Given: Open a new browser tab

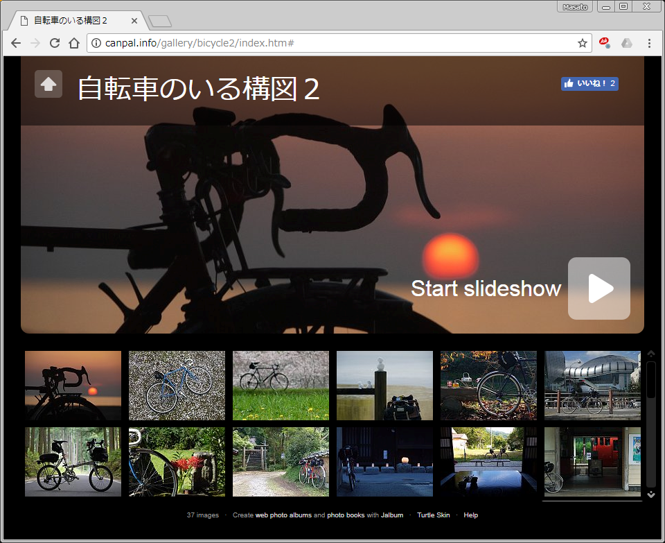Looking at the screenshot, I should tap(160, 21).
